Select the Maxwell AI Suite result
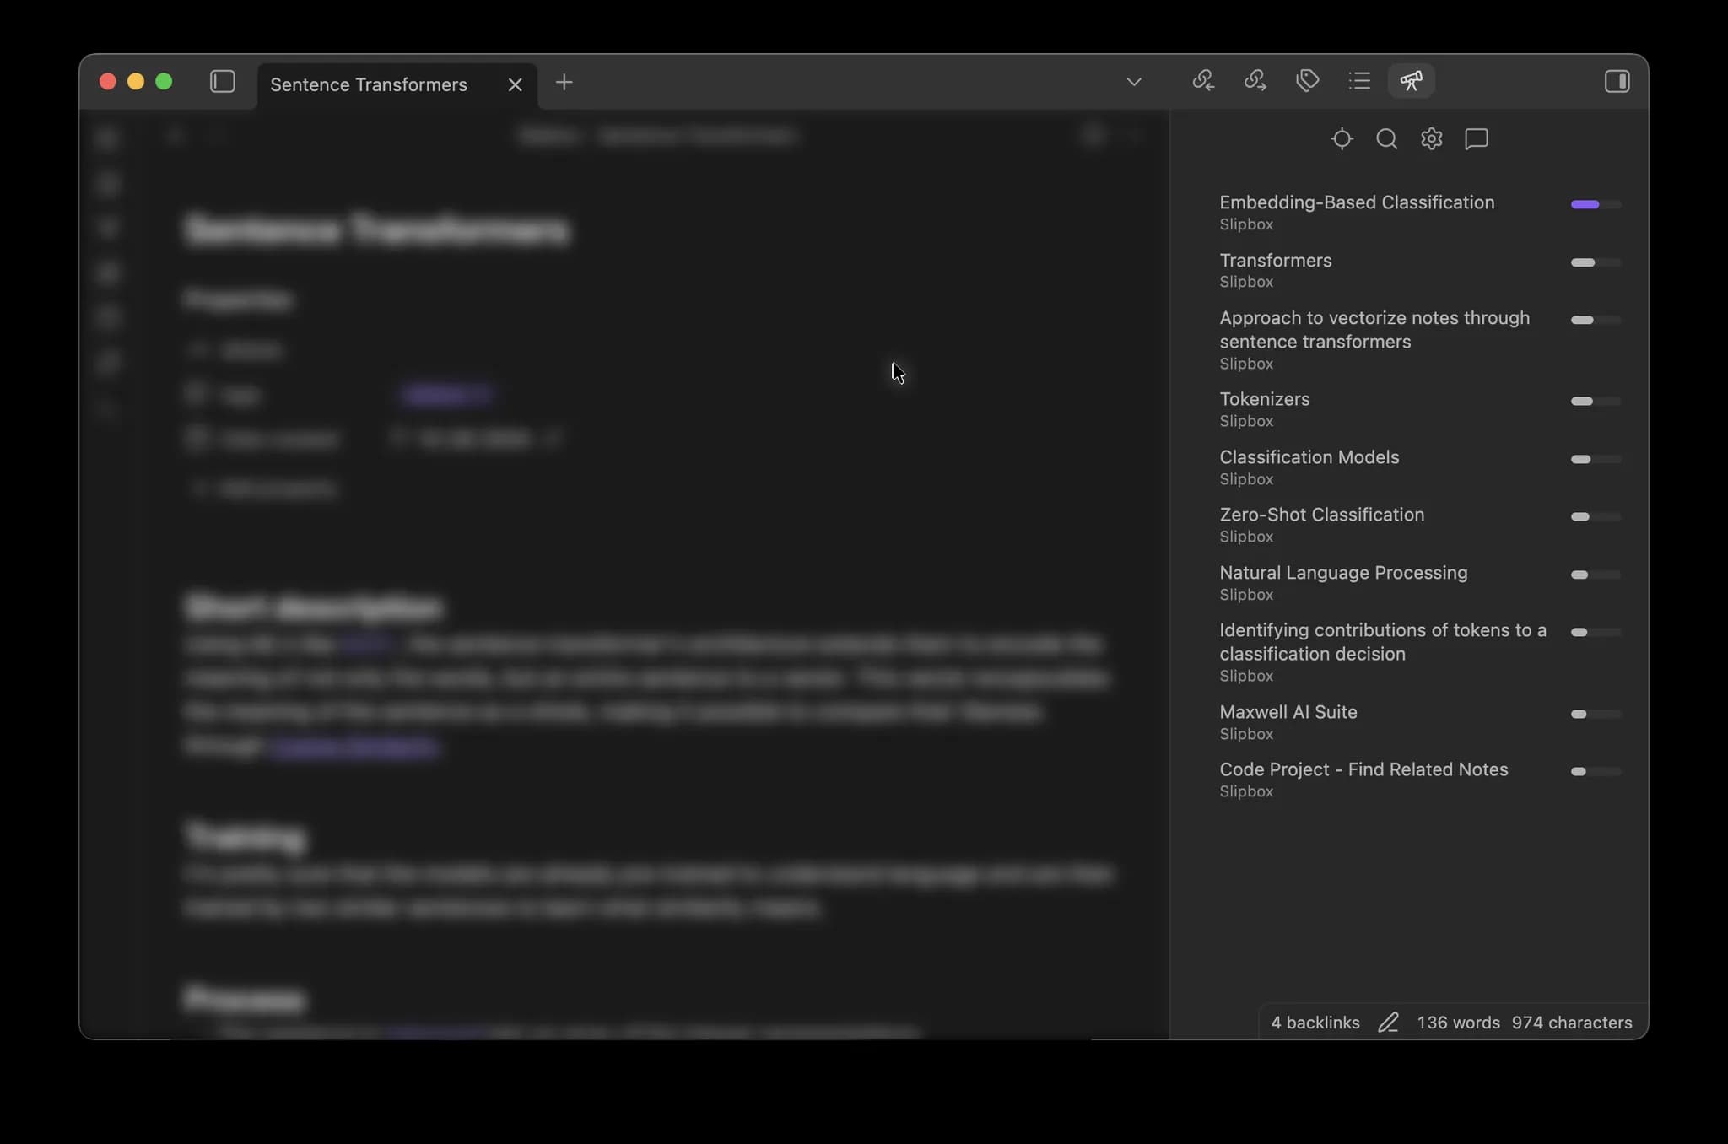This screenshot has height=1144, width=1728. 1288,712
